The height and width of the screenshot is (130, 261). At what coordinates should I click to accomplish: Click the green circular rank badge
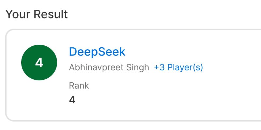[39, 63]
